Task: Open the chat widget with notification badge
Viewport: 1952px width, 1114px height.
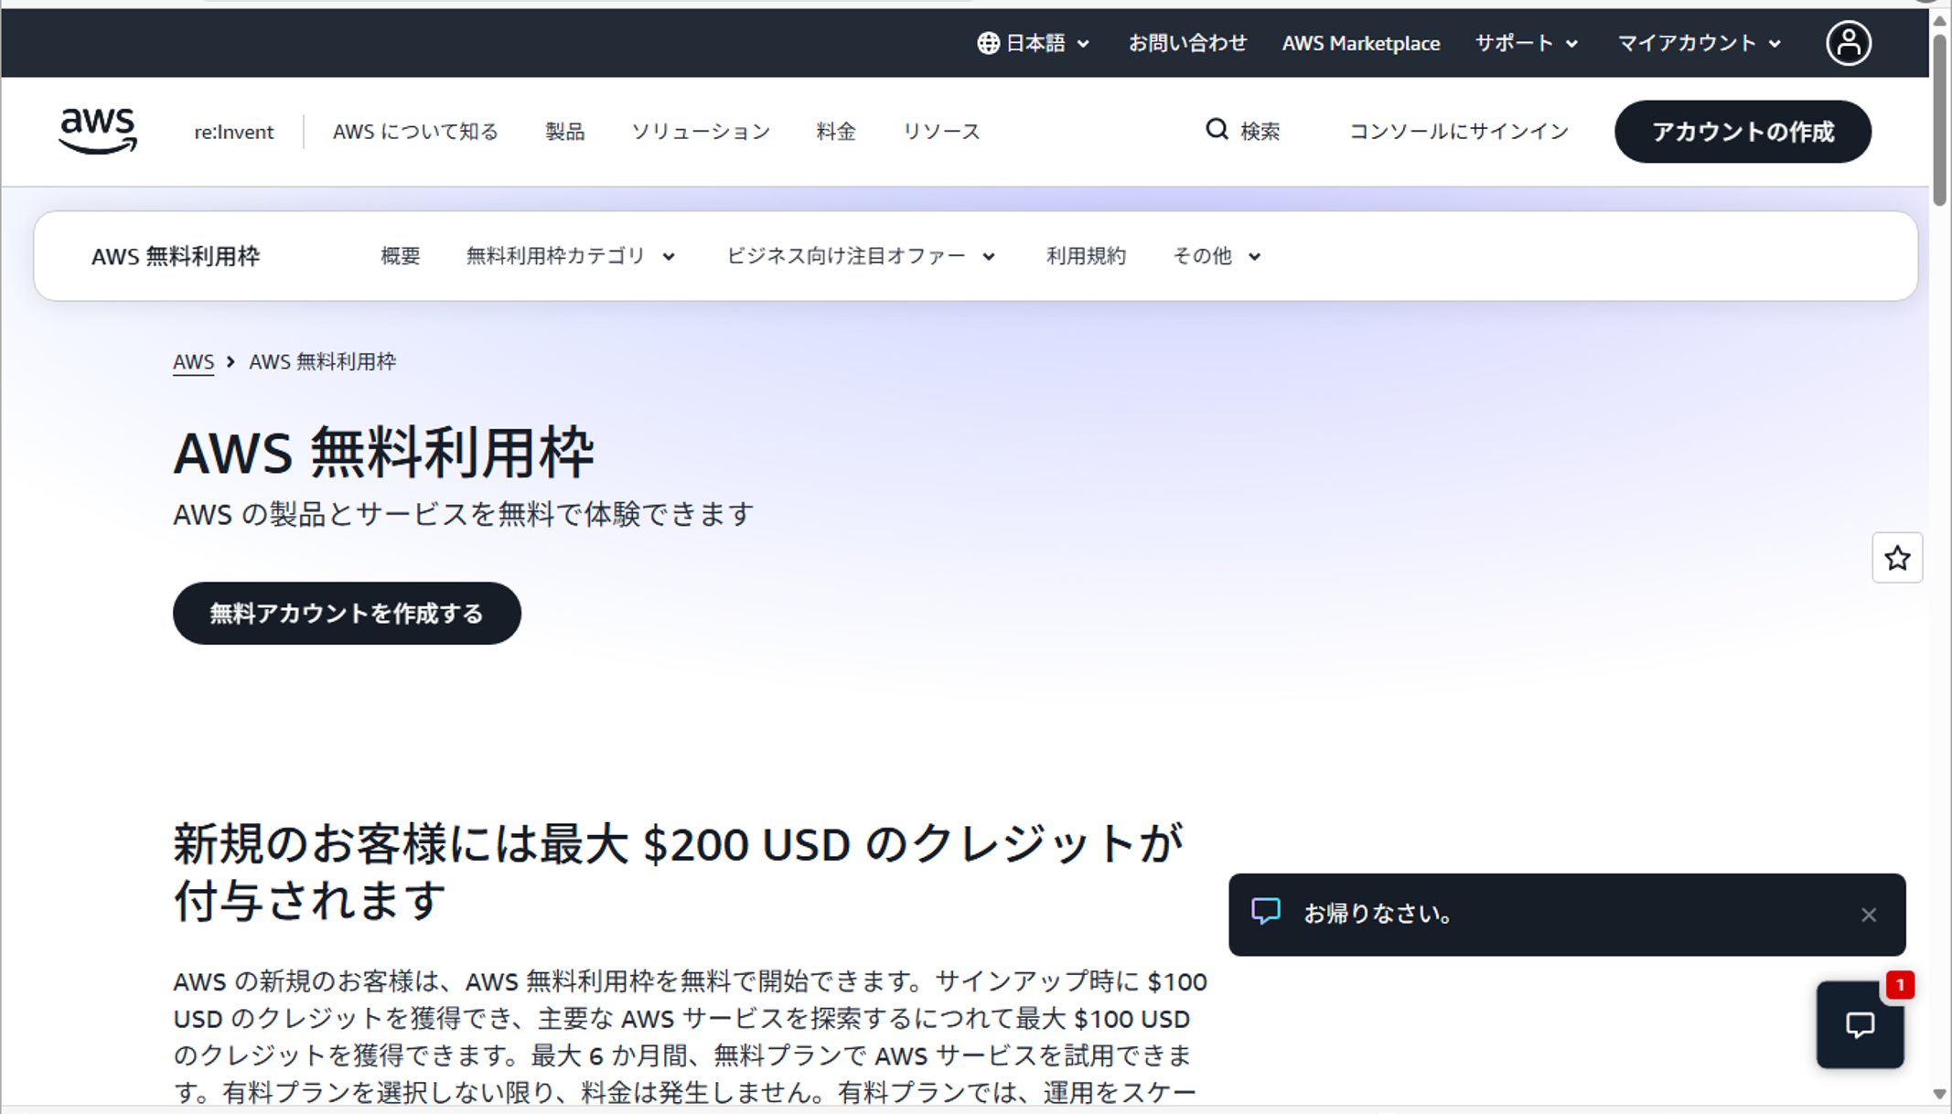Action: pos(1860,1024)
